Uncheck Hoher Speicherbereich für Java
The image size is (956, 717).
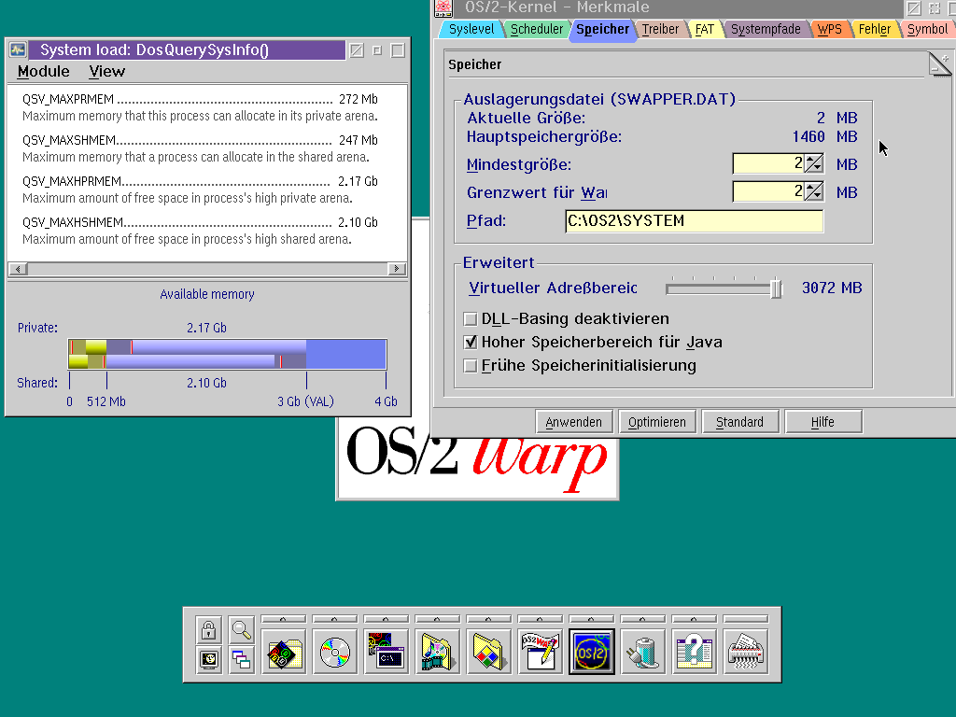click(x=471, y=342)
